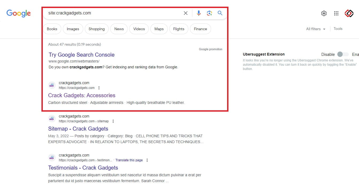Click the magnifying glass search button
This screenshot has height=188, width=359.
[220, 13]
